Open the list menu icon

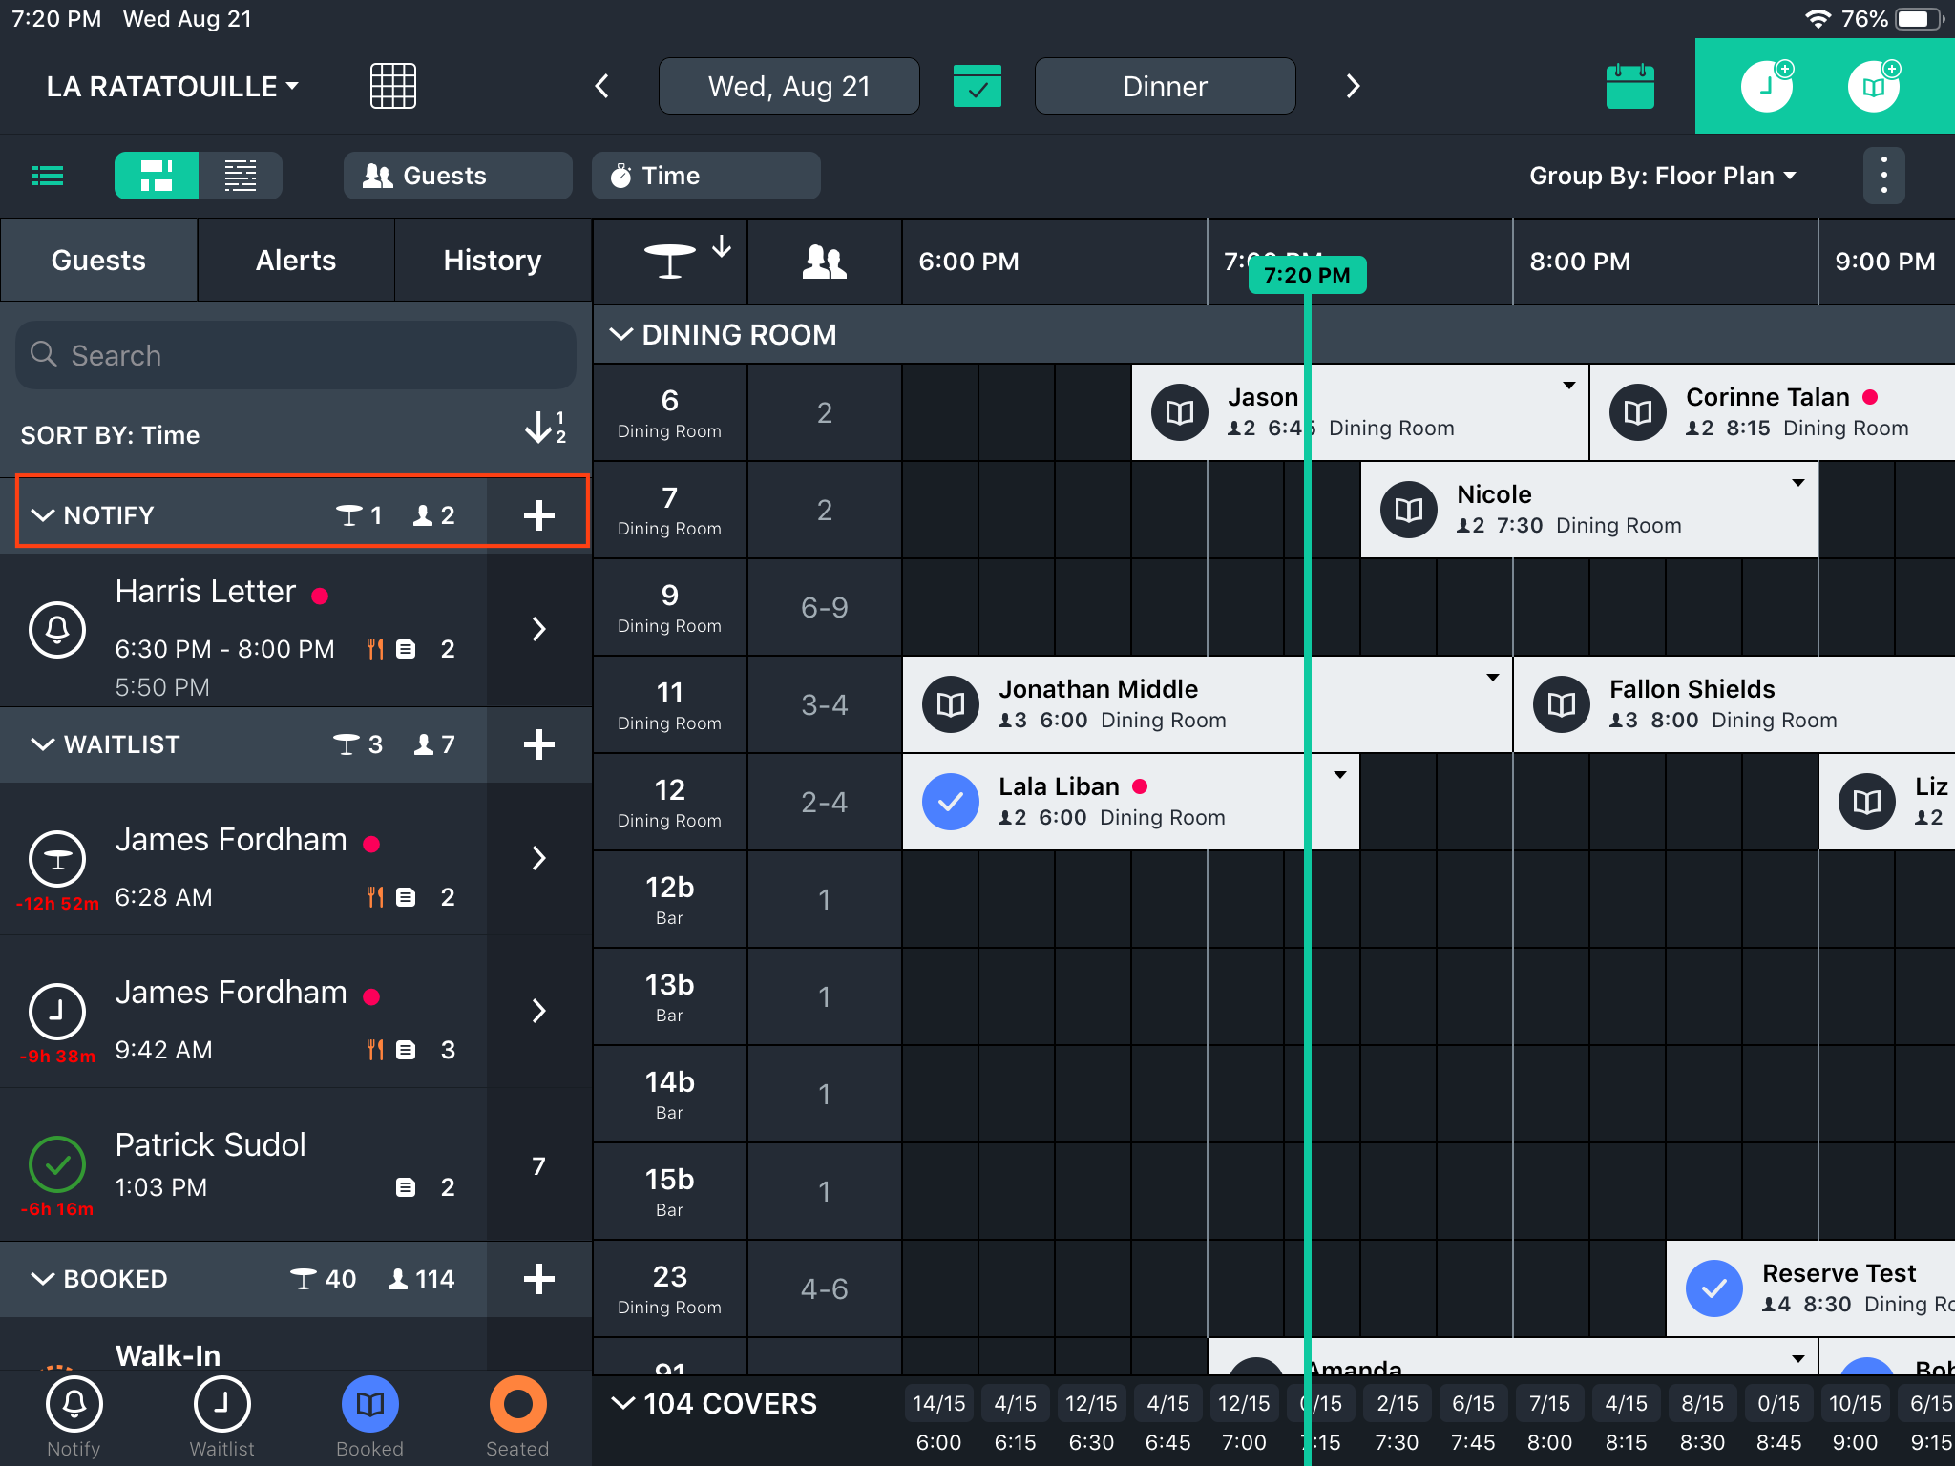tap(48, 176)
